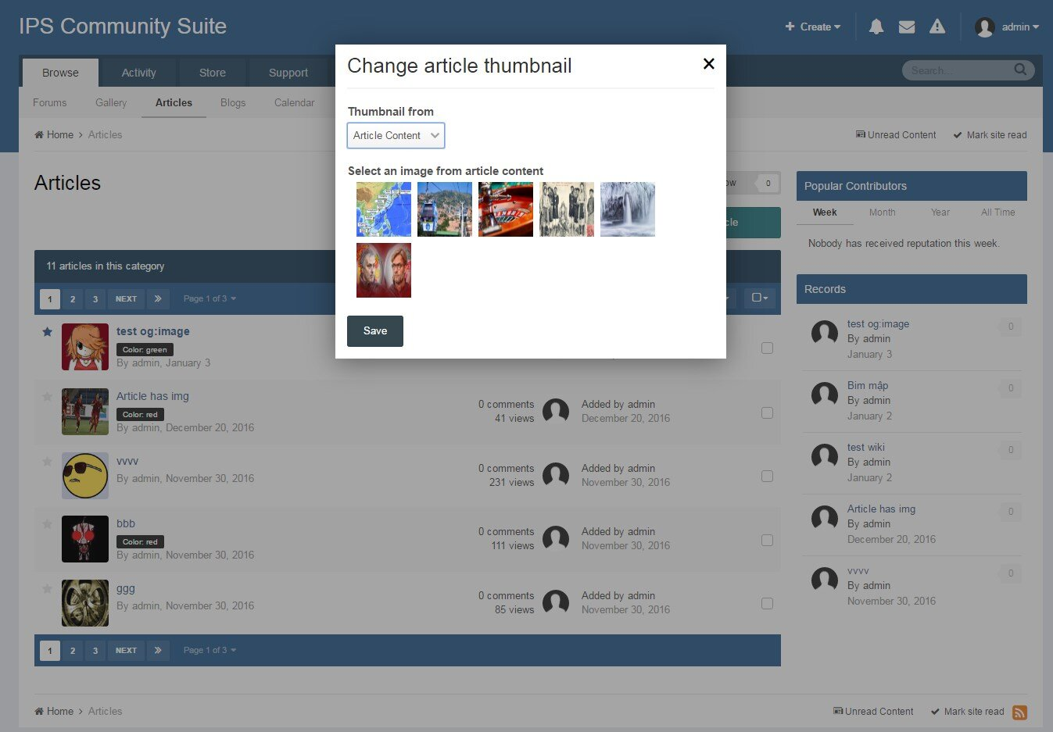The image size is (1053, 732).
Task: Click 'Mark site read' link at top
Action: [x=990, y=135]
